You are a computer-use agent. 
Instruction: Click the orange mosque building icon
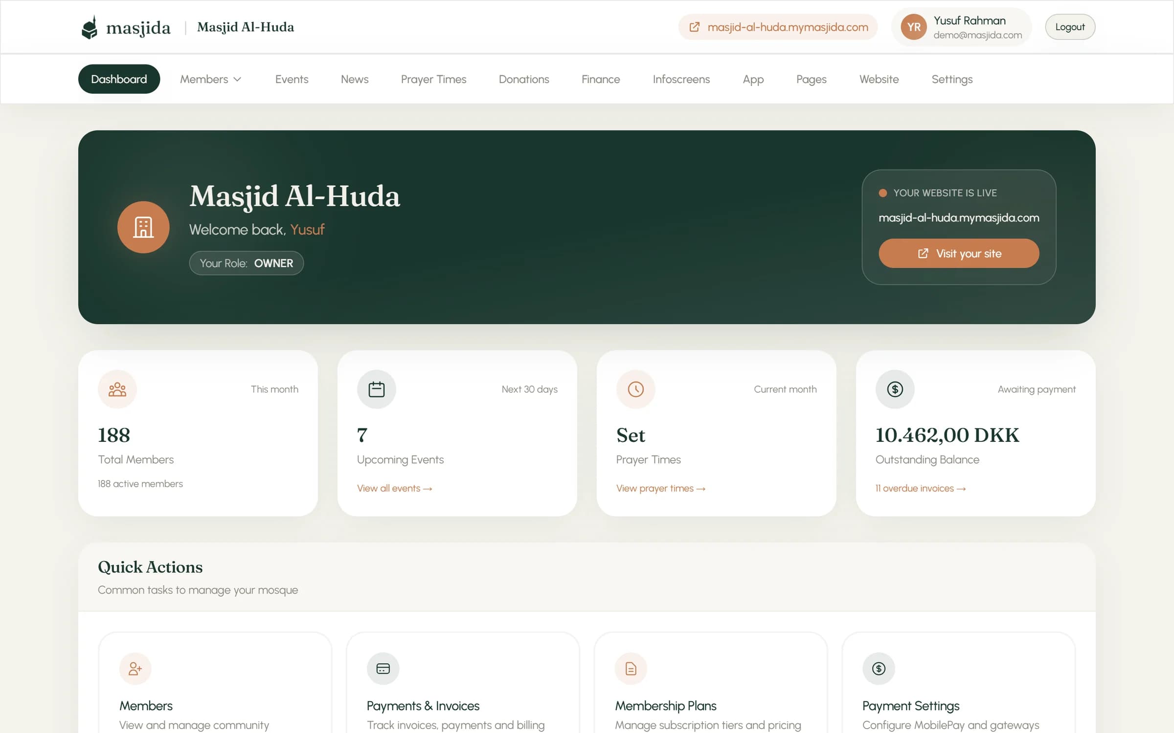click(143, 227)
